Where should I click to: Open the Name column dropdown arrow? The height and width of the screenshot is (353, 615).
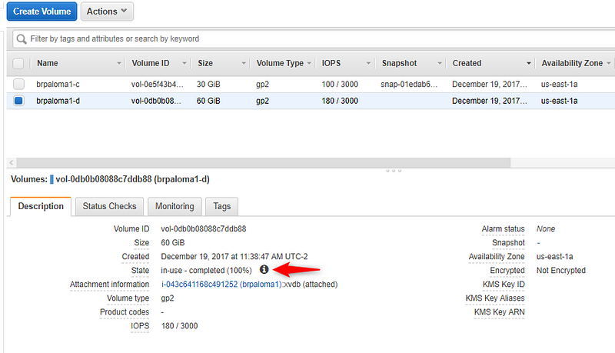(x=119, y=63)
